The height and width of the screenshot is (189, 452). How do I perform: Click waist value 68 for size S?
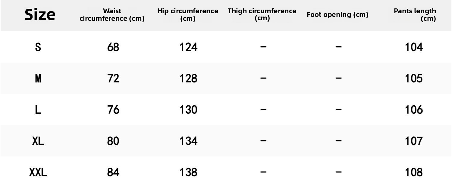[x=113, y=47]
